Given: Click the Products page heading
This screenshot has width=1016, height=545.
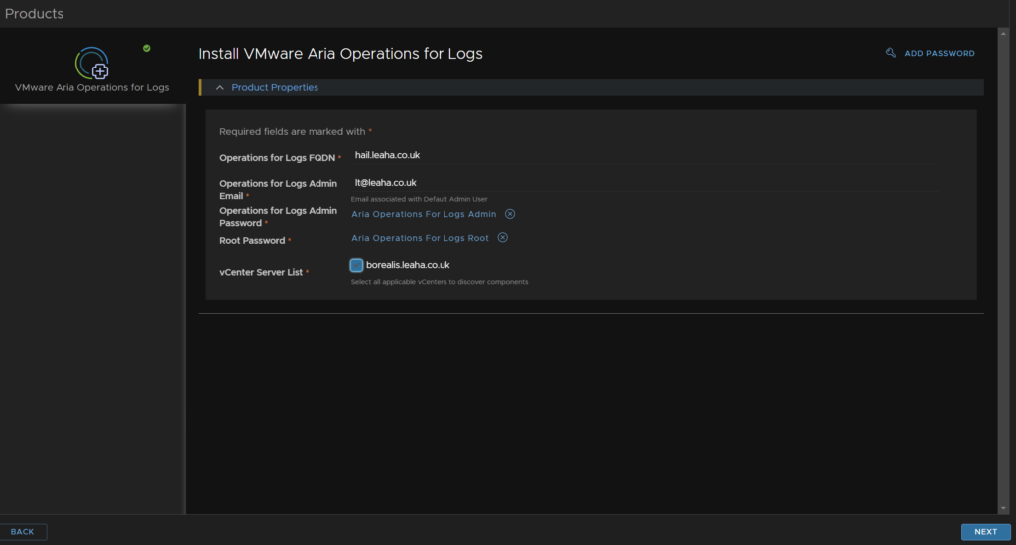Looking at the screenshot, I should [35, 14].
